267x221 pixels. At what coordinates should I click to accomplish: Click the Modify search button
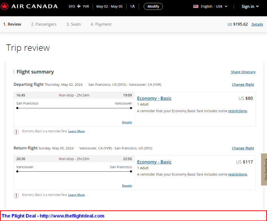153,6
